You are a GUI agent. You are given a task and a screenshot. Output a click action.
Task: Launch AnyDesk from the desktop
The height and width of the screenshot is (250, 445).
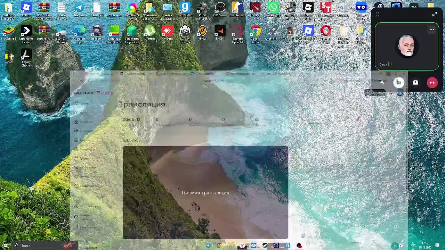coord(167,33)
